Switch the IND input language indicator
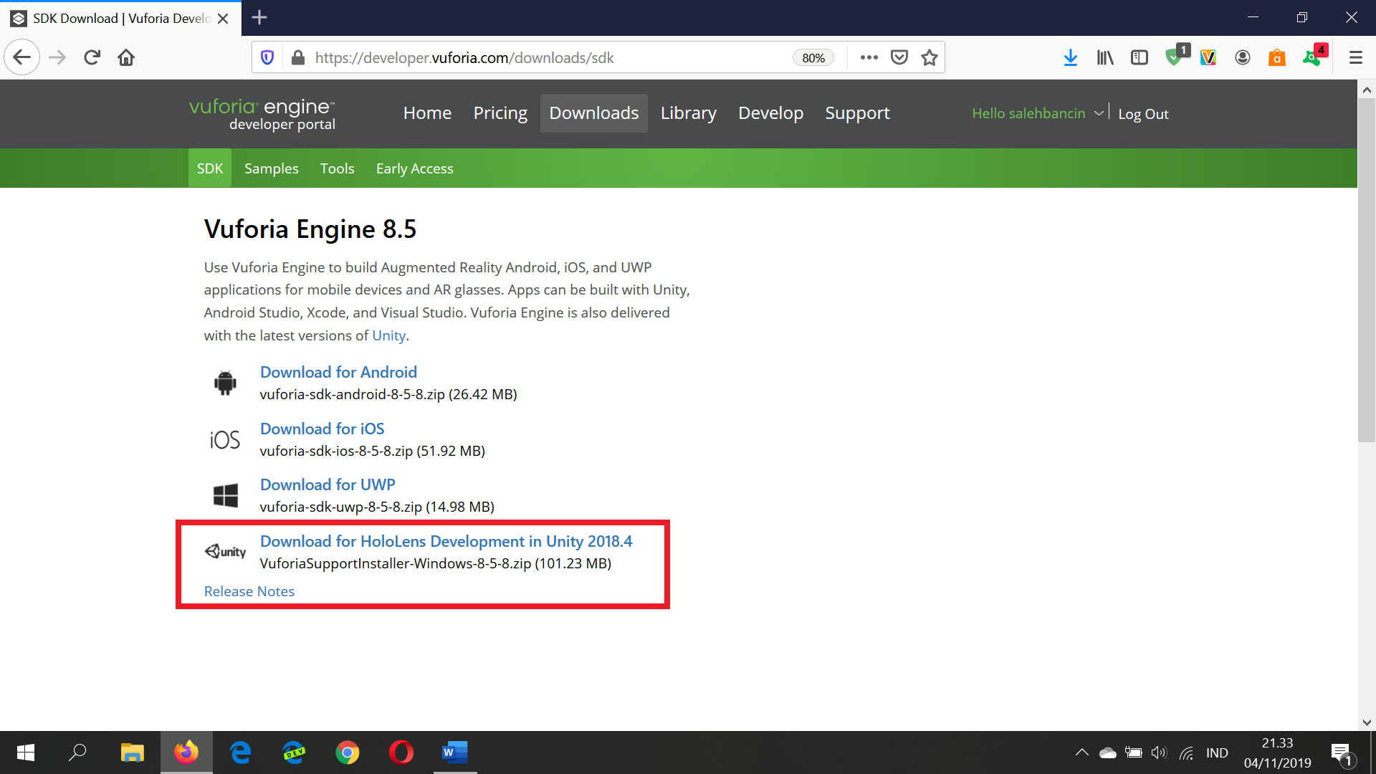1376x774 pixels. tap(1217, 752)
